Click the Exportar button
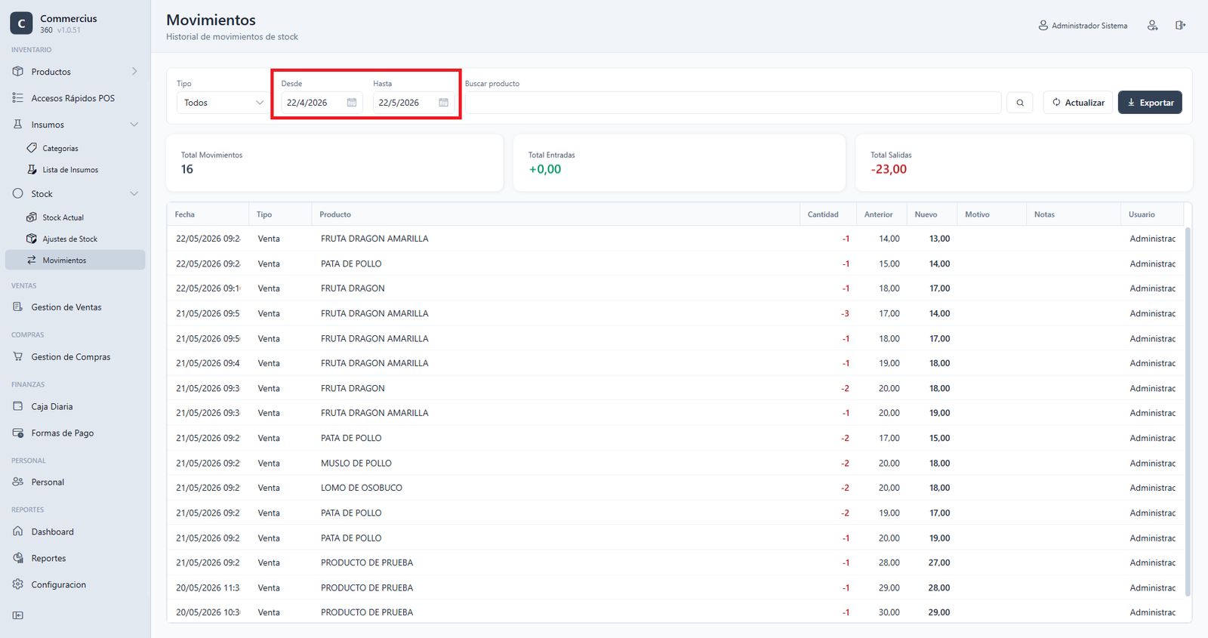This screenshot has width=1208, height=638. [x=1150, y=103]
